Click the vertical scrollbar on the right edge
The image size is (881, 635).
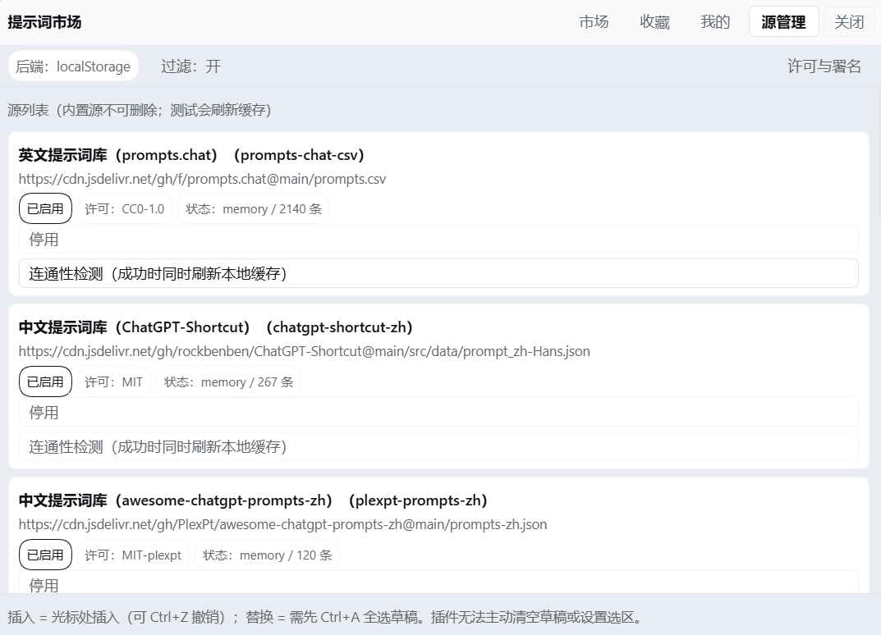[879, 152]
